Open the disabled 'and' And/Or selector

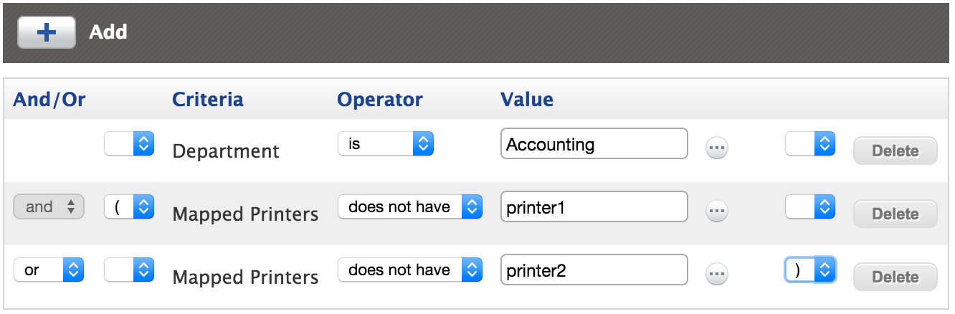click(x=49, y=207)
